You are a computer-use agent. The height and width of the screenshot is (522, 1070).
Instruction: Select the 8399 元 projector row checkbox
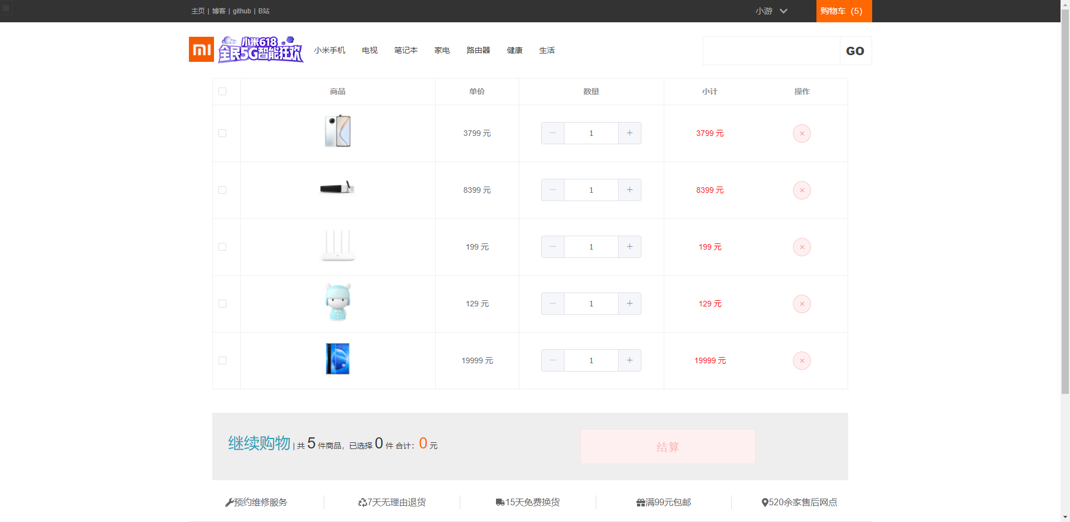(222, 190)
